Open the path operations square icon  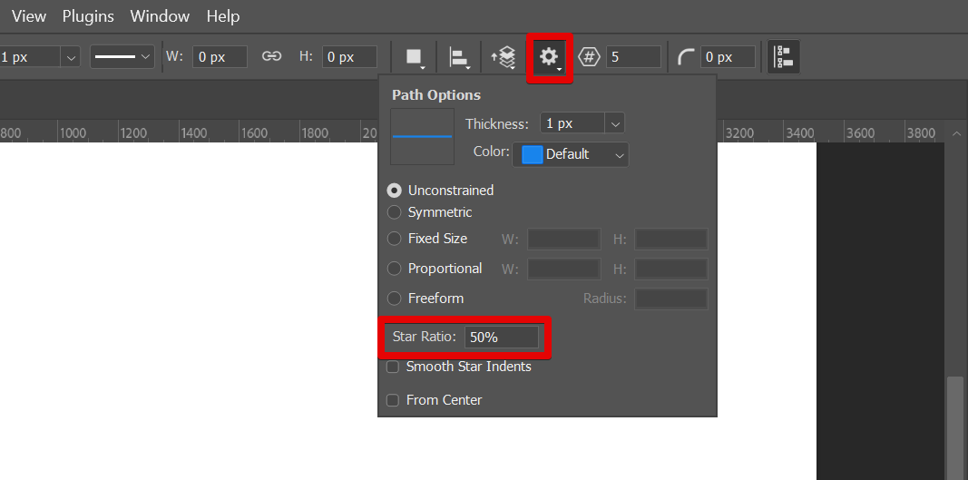point(416,57)
